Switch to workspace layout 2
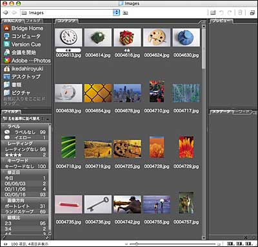 point(239,244)
